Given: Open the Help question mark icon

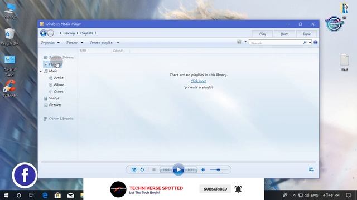Looking at the screenshot, I should (315, 42).
